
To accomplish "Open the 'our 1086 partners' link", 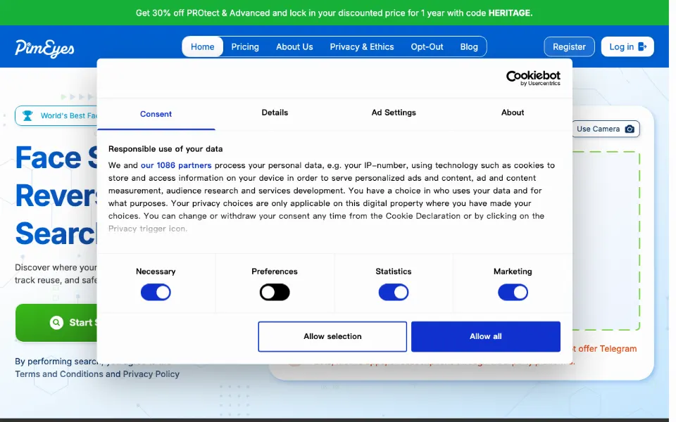I will click(176, 165).
